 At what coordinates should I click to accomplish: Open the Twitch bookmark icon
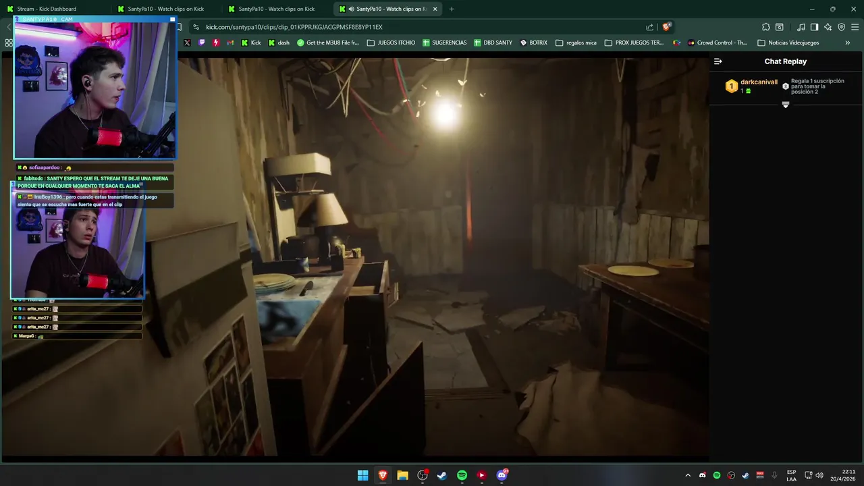(x=201, y=43)
